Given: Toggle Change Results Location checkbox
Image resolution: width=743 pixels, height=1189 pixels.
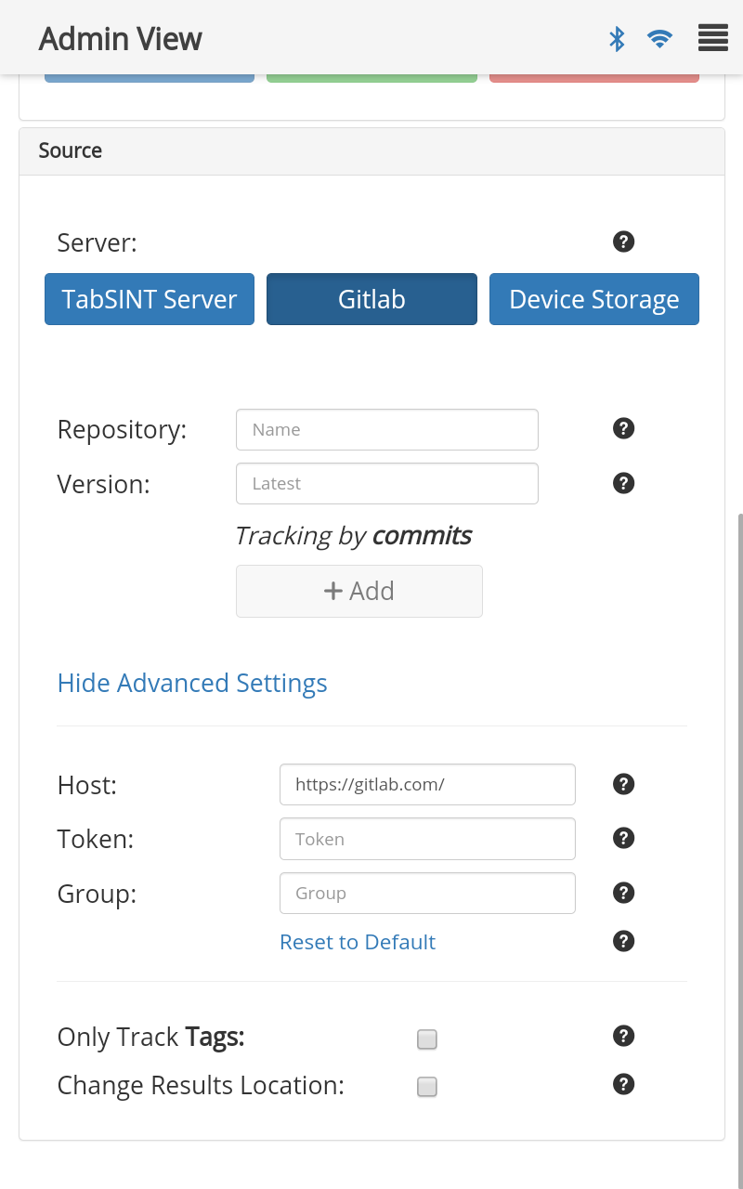Looking at the screenshot, I should (427, 1087).
